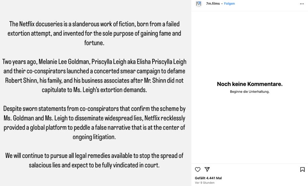Click the paragraph starting Two years ago
This screenshot has width=308, height=186.
coord(94,76)
